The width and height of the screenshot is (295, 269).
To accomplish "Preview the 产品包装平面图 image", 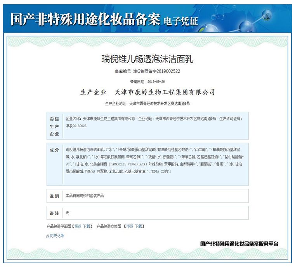I will (78, 226).
